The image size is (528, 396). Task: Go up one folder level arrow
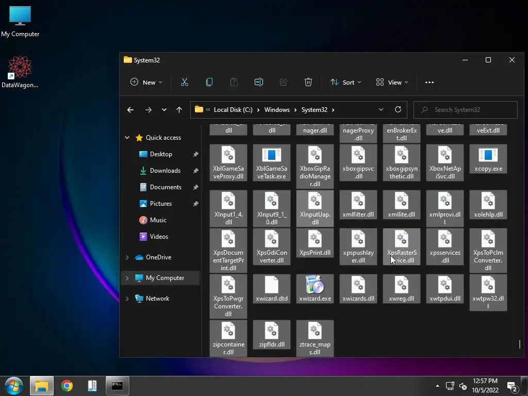(x=179, y=110)
